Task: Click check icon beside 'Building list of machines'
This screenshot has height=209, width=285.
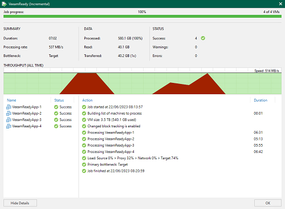Action: [x=84, y=114]
